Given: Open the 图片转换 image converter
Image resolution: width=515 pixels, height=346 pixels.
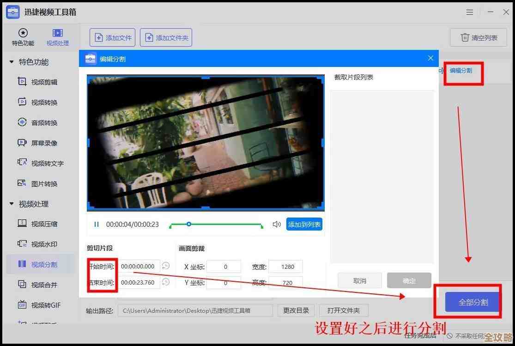Looking at the screenshot, I should coord(44,183).
